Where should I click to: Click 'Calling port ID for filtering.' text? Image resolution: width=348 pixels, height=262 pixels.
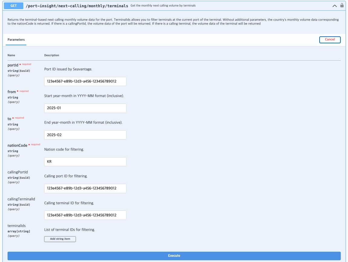coord(66,176)
